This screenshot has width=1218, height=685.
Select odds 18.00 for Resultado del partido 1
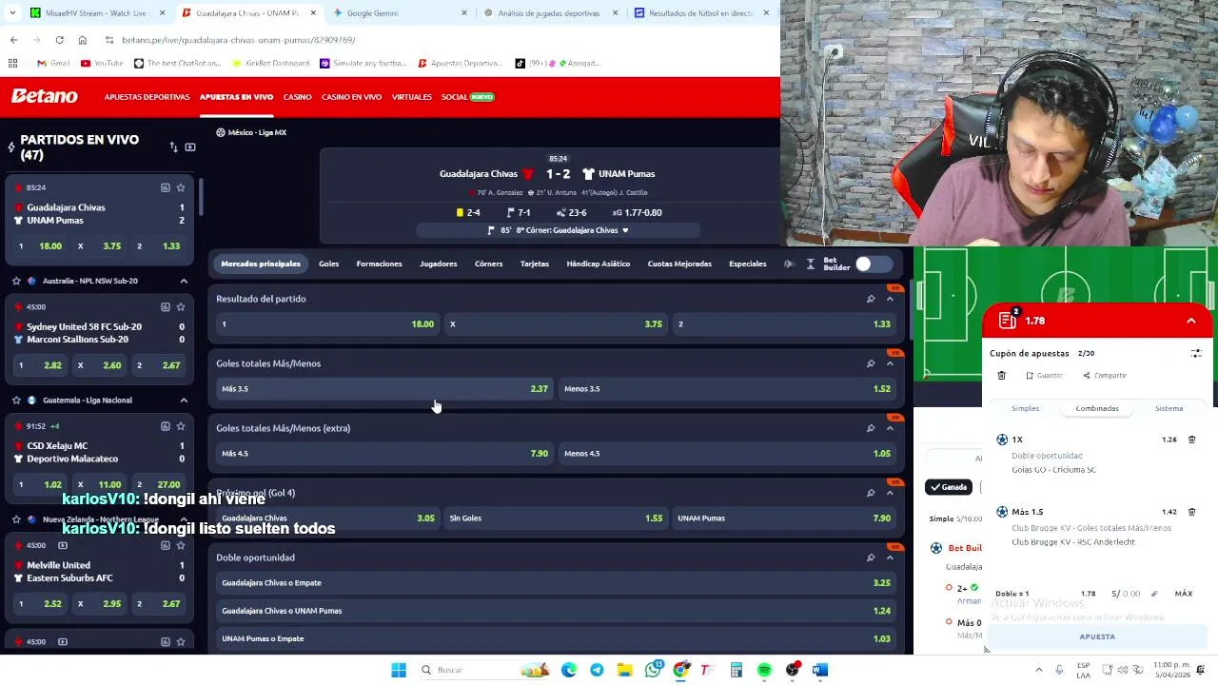coord(327,324)
